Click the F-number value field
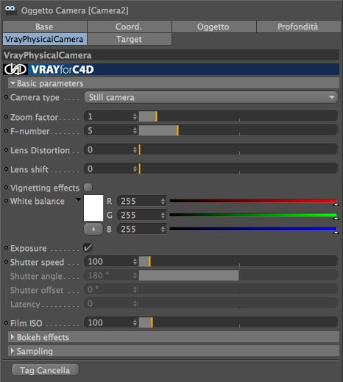Screen dimensions: 343x382 [108, 130]
